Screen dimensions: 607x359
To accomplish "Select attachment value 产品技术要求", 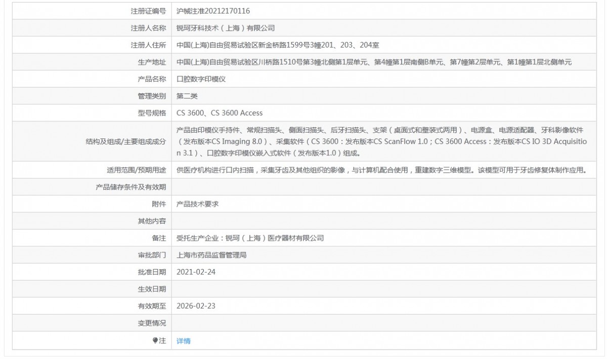I will [197, 204].
